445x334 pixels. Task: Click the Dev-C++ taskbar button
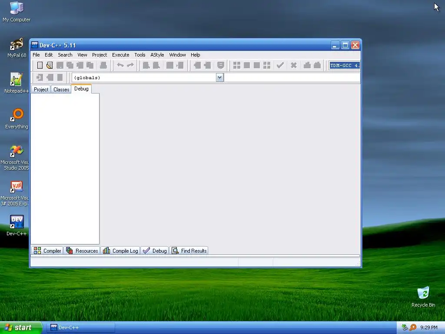[81, 328]
